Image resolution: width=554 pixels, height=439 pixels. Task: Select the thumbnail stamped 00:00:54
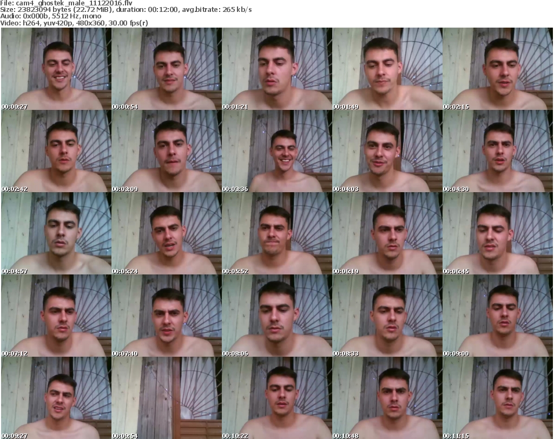(x=167, y=69)
